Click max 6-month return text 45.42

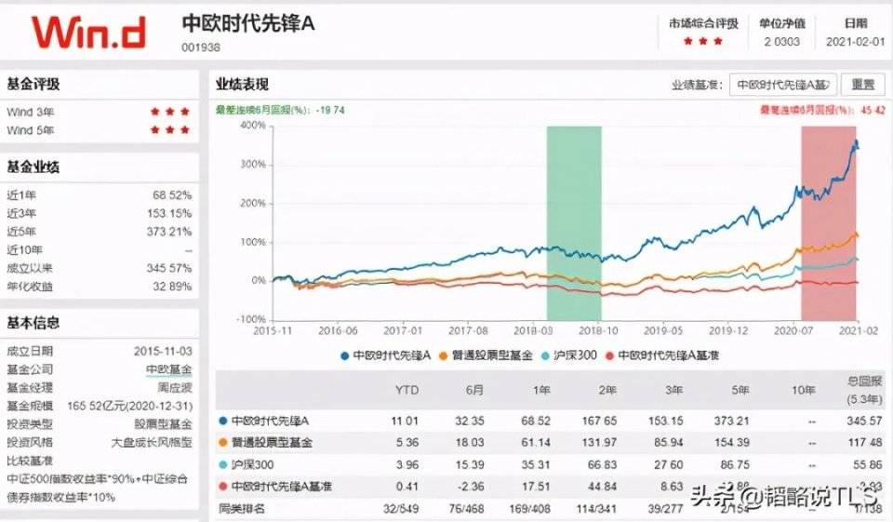pos(873,110)
